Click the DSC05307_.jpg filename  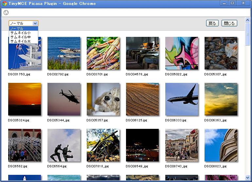(215, 74)
